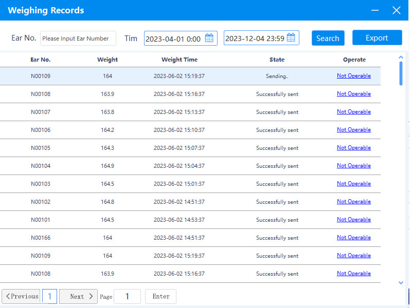
Task: Click Not Operable link for N00166
Action: coord(354,238)
